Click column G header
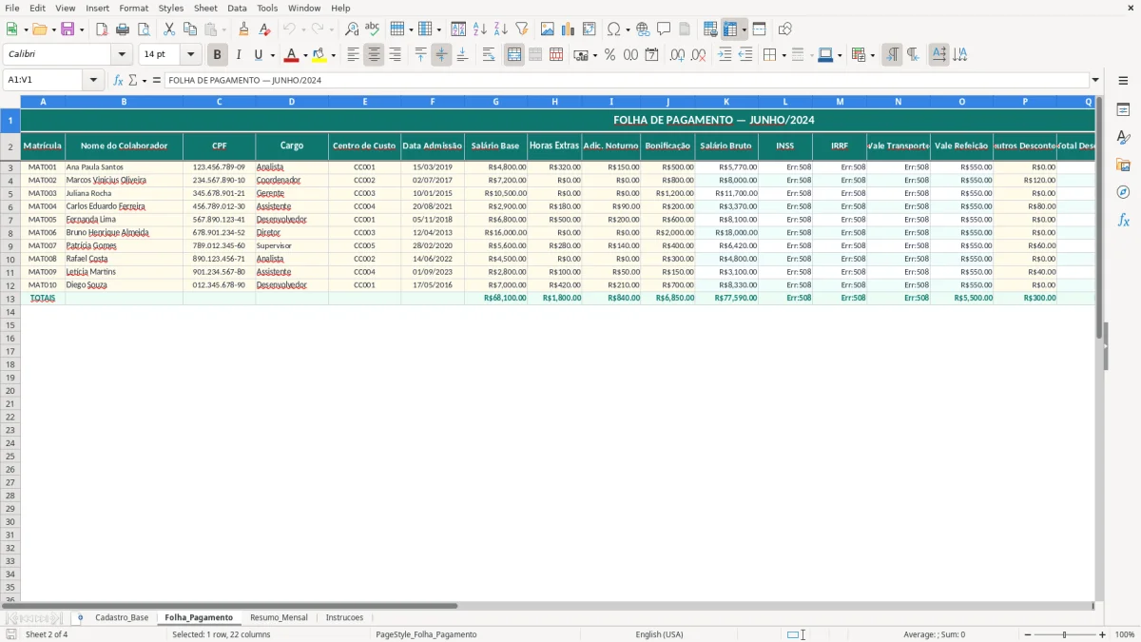The image size is (1141, 642). click(x=495, y=101)
